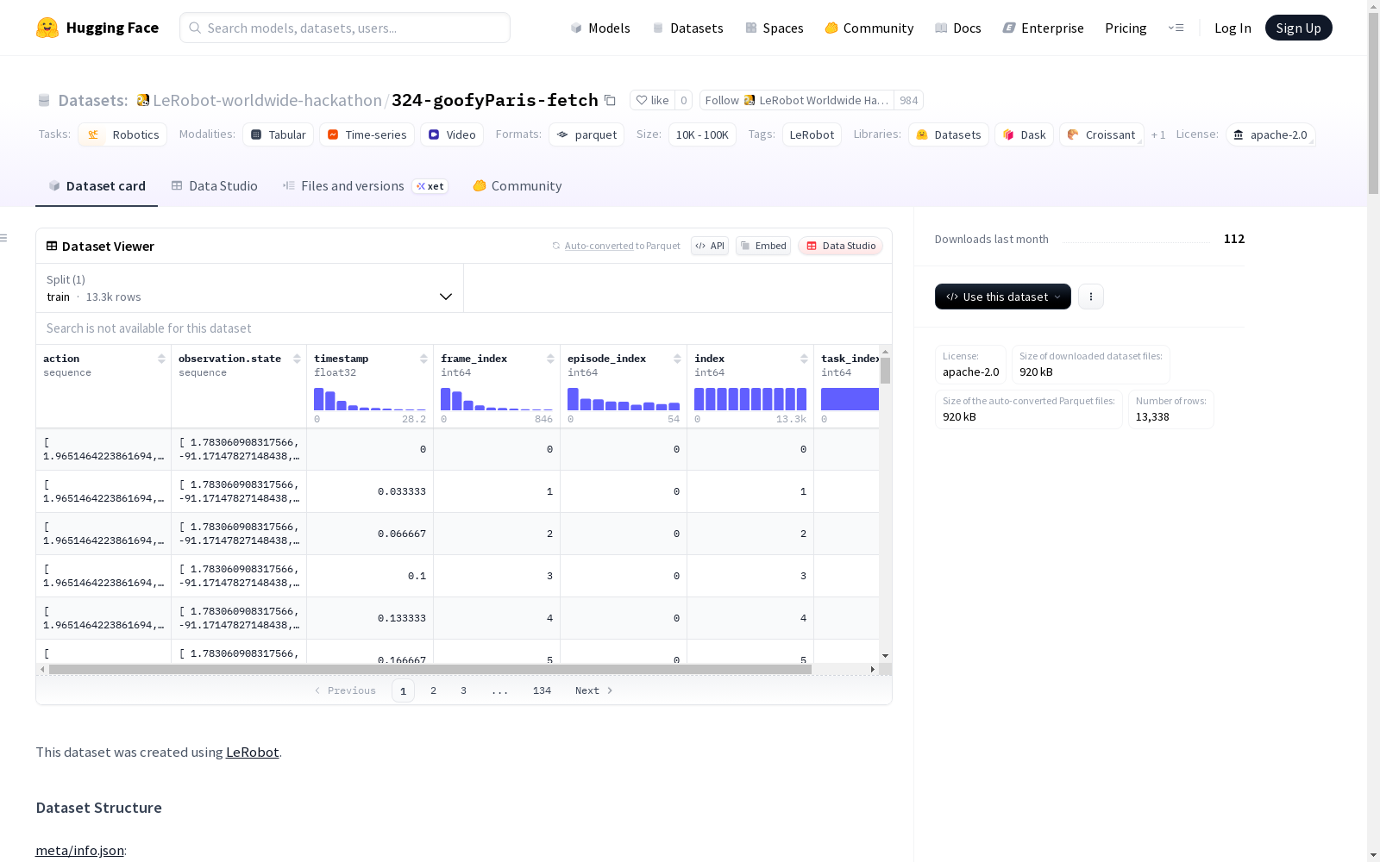The height and width of the screenshot is (862, 1380).
Task: Toggle the table of contents sidebar icon
Action: pos(4,238)
